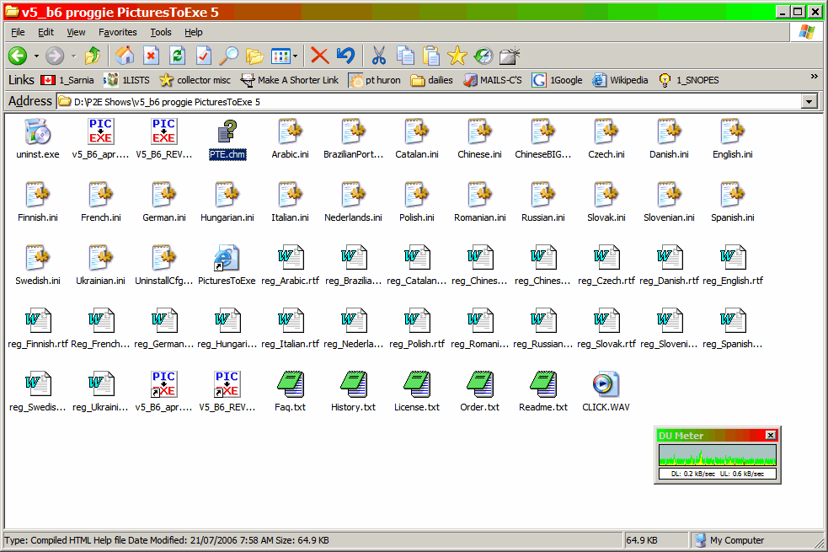Viewport: 828px width, 552px height.
Task: Click the DU Meter traffic graph
Action: pyautogui.click(x=717, y=455)
